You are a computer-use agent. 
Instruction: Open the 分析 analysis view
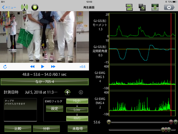[46, 129]
